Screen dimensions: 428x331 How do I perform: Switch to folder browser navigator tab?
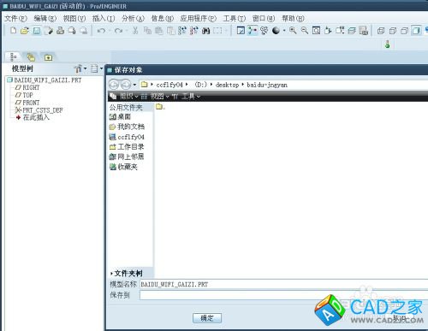pyautogui.click(x=31, y=57)
